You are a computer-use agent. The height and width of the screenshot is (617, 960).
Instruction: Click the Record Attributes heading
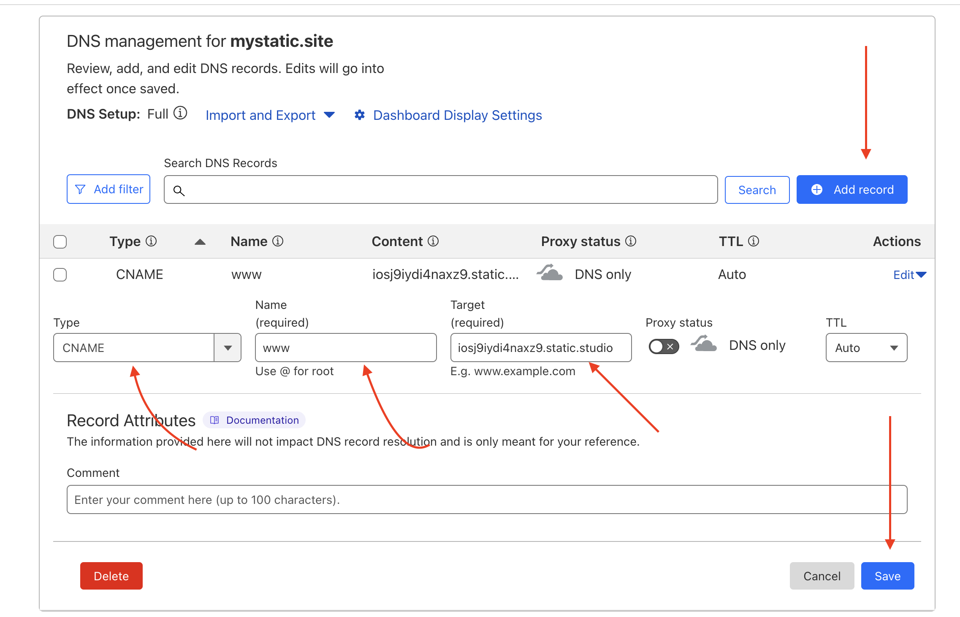click(131, 420)
